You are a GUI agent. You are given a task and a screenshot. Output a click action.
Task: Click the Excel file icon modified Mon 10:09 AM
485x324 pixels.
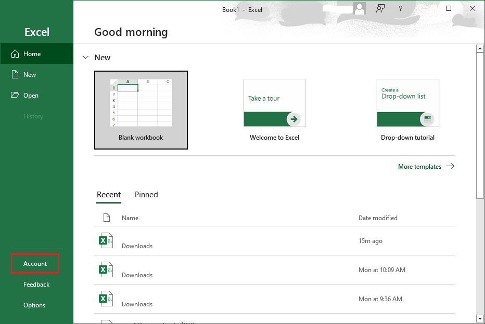point(106,269)
